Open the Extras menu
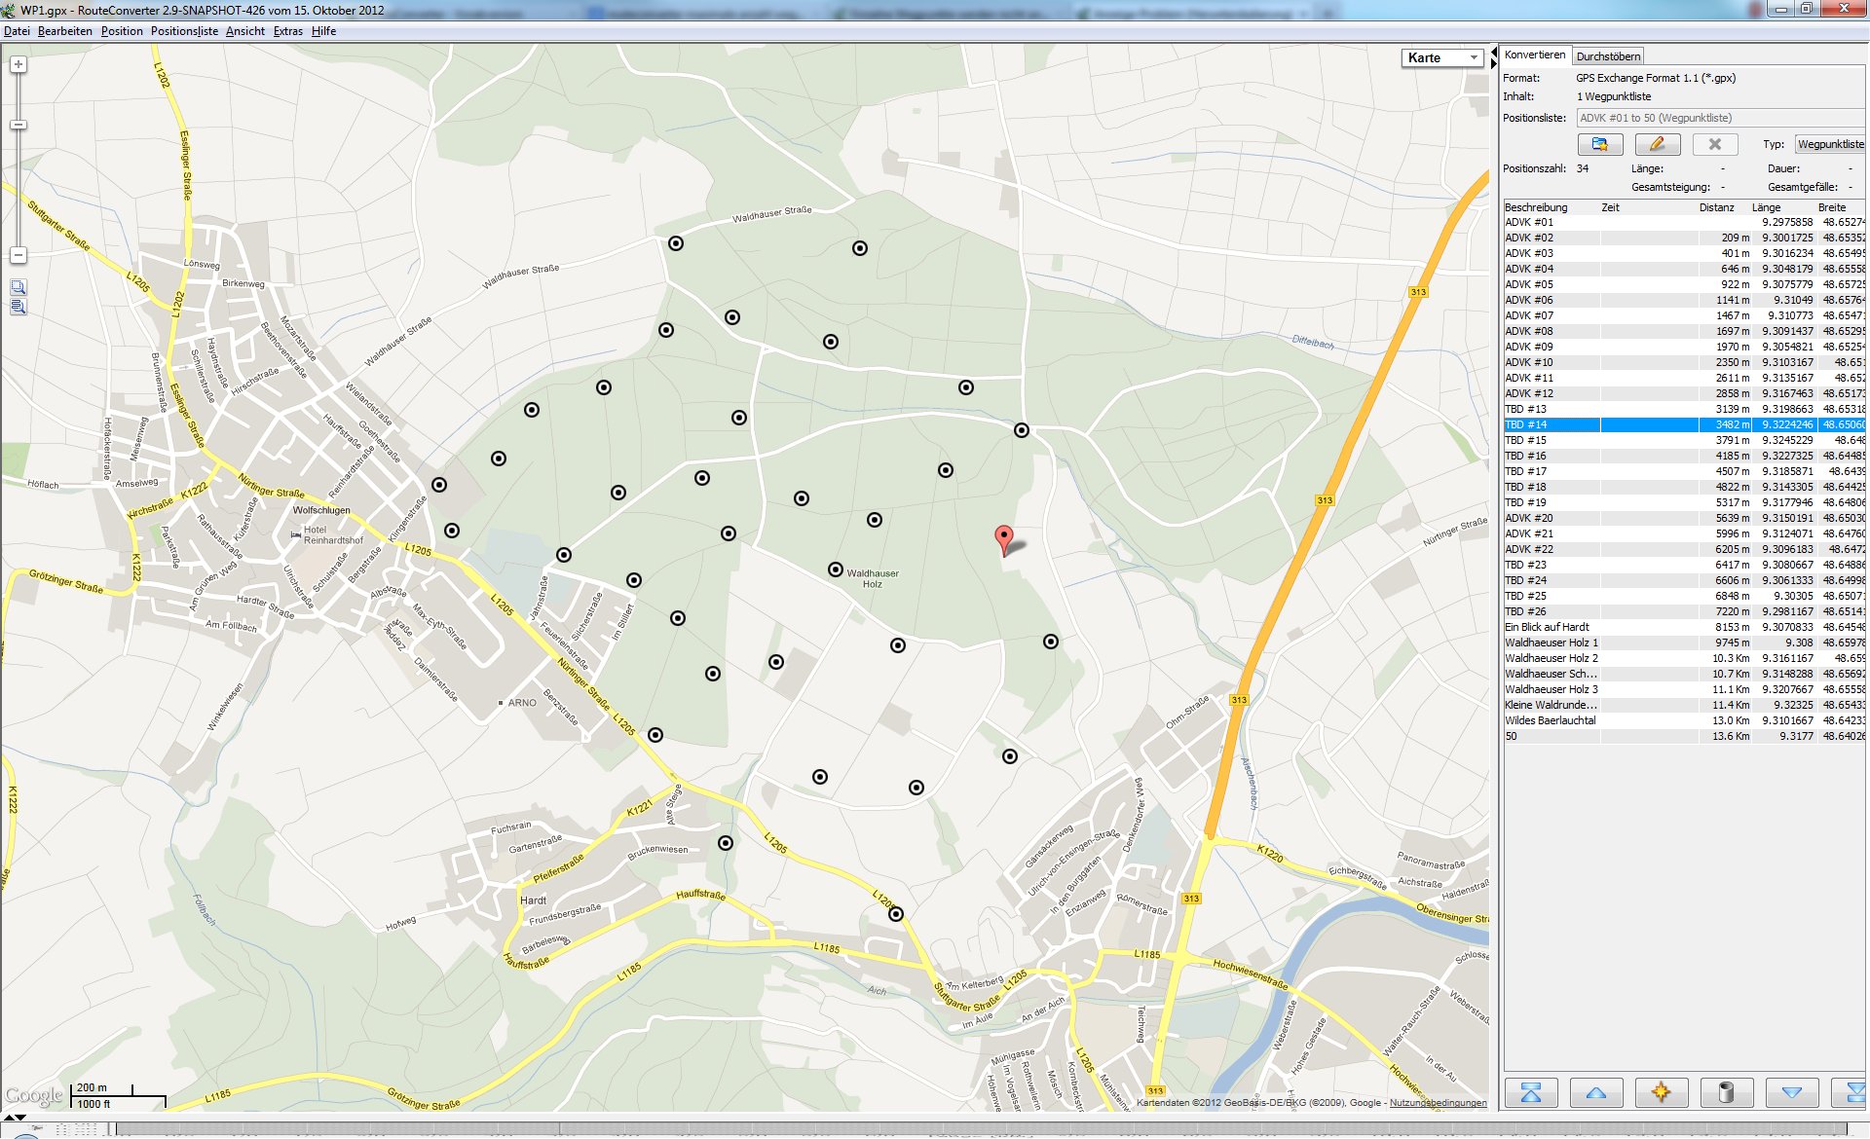 pos(287,31)
